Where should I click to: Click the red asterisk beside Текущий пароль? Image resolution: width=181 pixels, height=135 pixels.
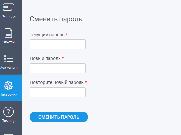(x=67, y=34)
